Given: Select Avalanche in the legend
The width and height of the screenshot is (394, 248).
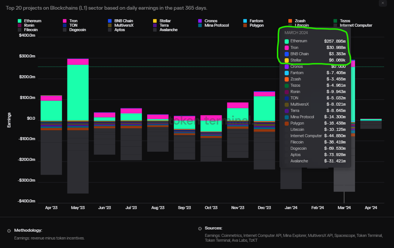Looking at the screenshot, I should click(165, 30).
